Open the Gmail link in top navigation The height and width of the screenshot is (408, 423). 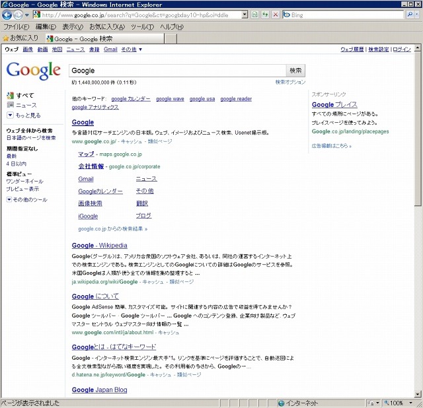point(110,50)
